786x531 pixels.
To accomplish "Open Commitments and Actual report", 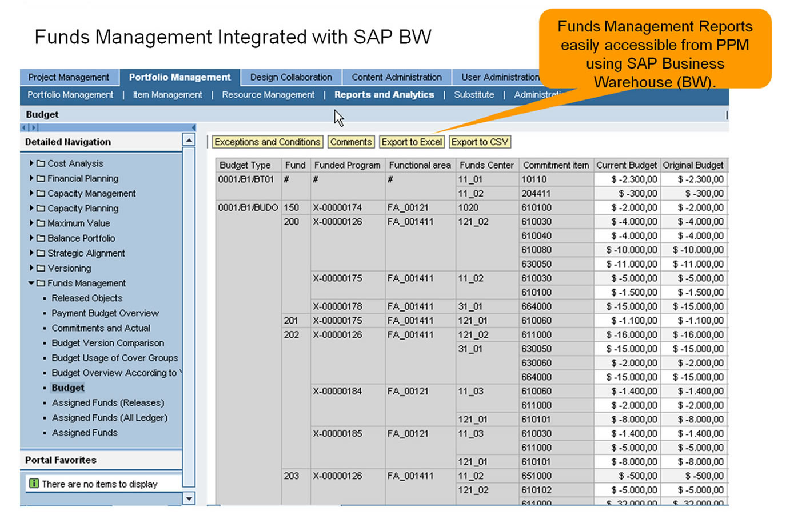I will tap(101, 328).
